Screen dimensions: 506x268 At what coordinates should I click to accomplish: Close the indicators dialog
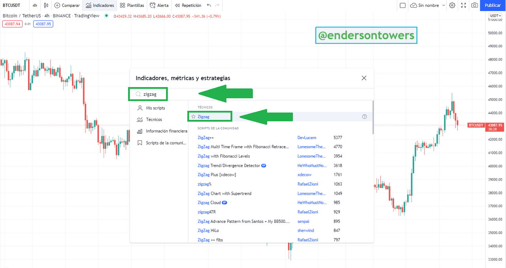coord(364,78)
